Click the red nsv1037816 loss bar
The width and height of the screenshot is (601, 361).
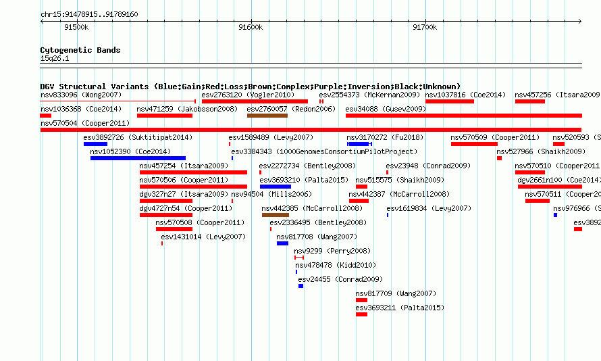pyautogui.click(x=450, y=101)
